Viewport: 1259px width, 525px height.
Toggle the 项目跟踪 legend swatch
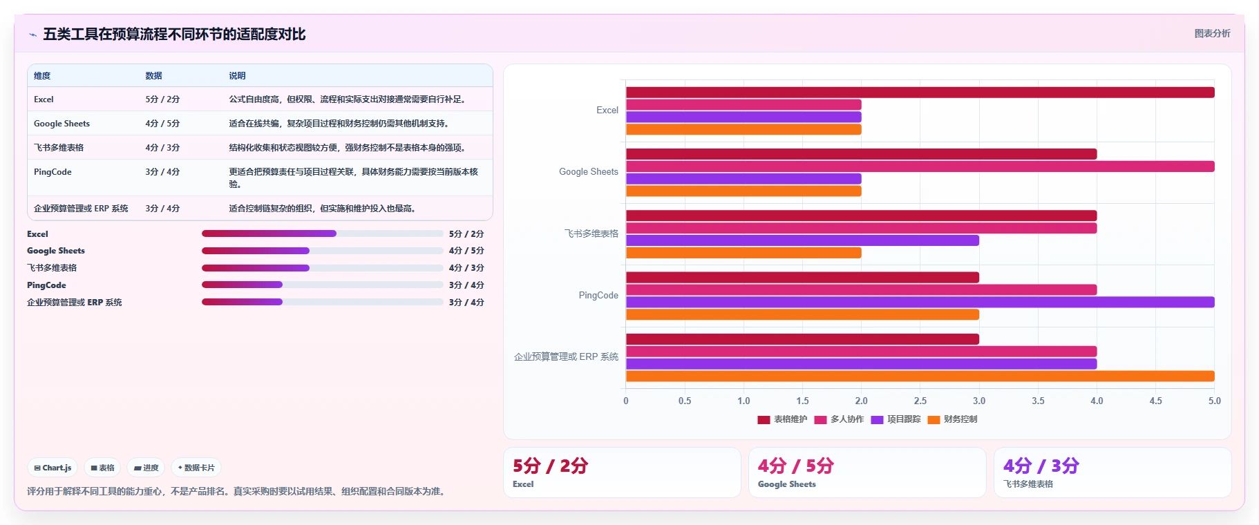coord(877,419)
